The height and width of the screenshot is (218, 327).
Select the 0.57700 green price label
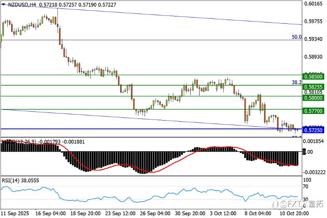point(313,111)
